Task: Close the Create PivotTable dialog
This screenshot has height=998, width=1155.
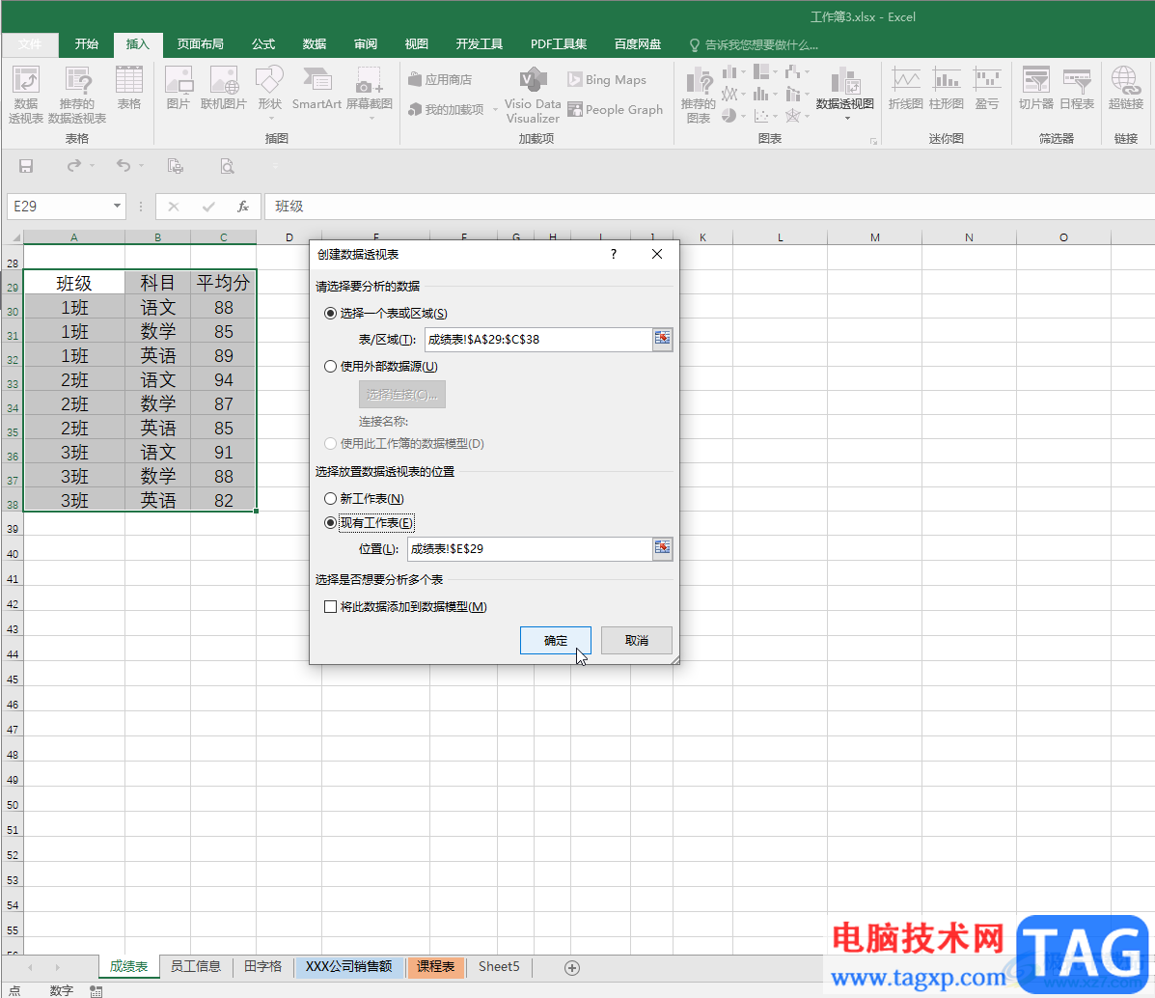Action: 657,254
